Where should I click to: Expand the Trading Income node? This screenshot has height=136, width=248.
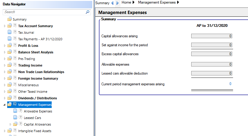click(4, 65)
